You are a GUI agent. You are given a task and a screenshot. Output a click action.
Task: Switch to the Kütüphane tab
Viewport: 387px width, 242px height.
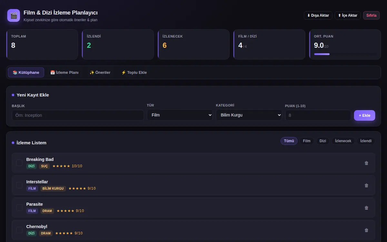(26, 73)
